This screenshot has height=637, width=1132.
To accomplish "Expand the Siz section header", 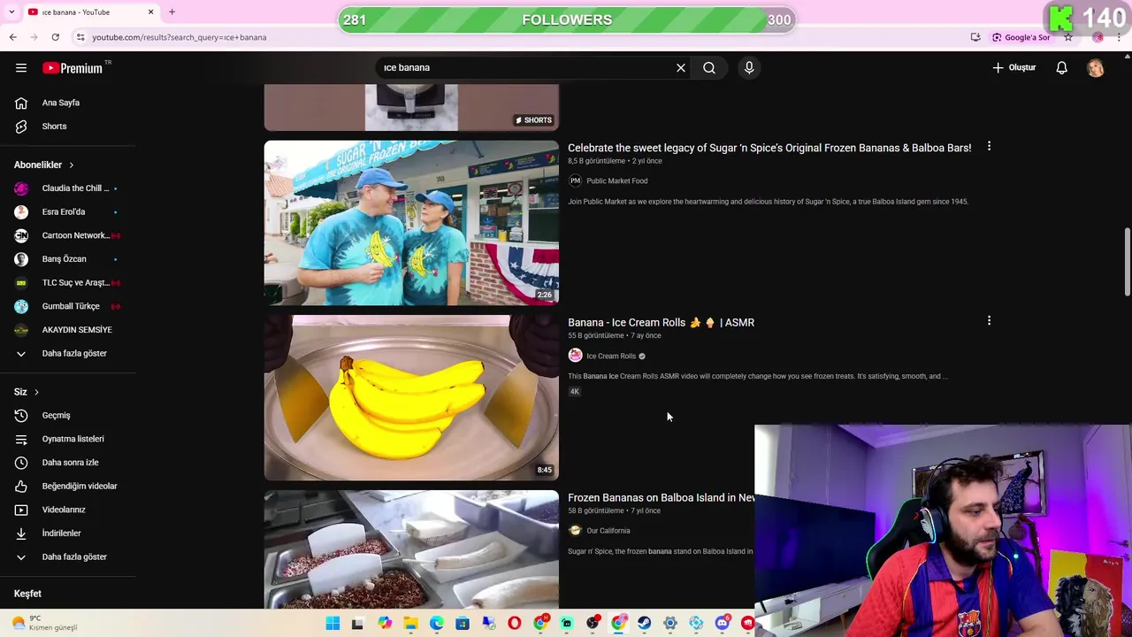I will (x=27, y=392).
